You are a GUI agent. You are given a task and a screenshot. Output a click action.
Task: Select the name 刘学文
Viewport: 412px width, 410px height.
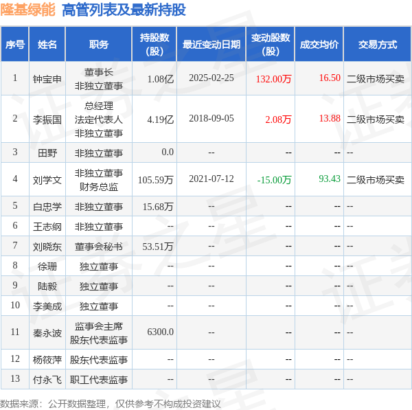47,180
